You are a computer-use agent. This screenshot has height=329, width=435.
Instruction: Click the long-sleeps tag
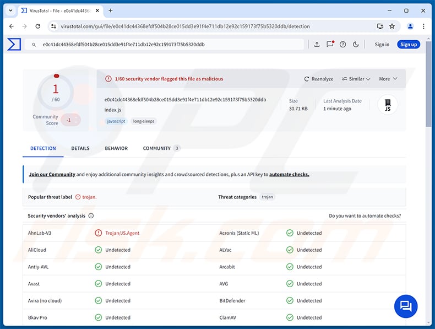click(x=143, y=121)
